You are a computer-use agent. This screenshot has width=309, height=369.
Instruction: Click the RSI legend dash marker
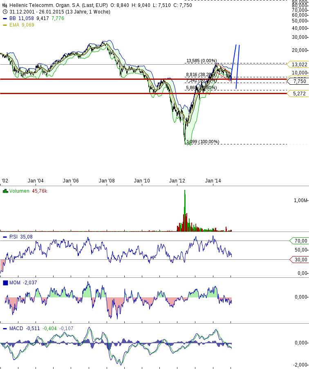click(5, 237)
